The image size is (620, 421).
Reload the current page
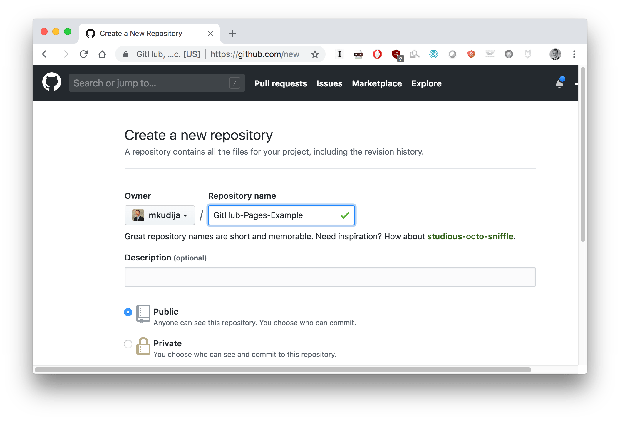[x=84, y=54]
